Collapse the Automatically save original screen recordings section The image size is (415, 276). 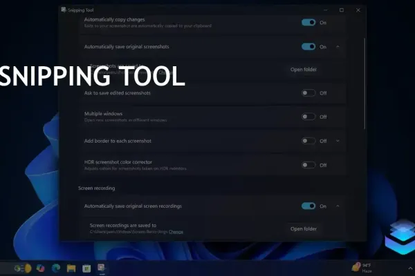pos(338,206)
